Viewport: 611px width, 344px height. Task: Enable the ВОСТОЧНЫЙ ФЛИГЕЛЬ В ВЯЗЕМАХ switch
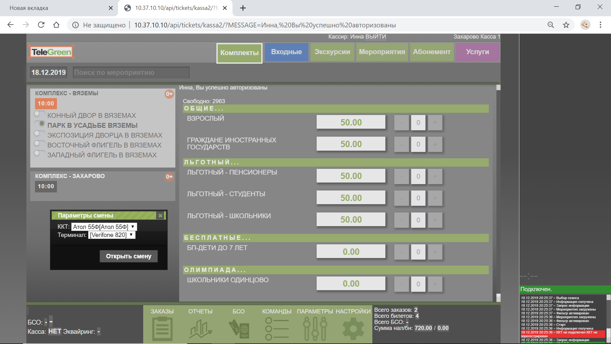click(39, 143)
